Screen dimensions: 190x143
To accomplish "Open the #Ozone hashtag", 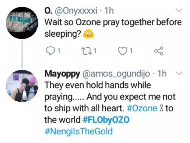I will [x=142, y=108].
